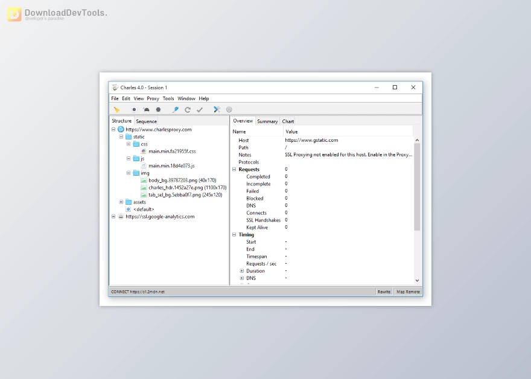Click the Rewrite status bar button

(x=384, y=291)
